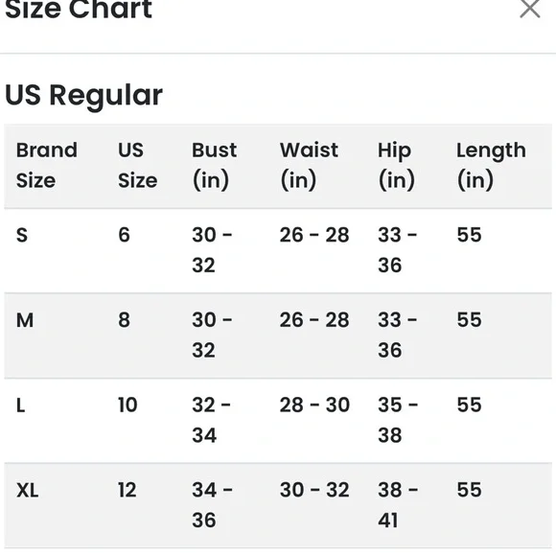Click the 30 - 32 waist value
Screen dimensions: 556x556
coord(314,490)
